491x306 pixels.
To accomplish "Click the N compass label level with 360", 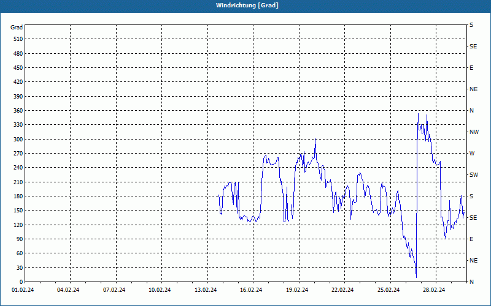I will click(x=471, y=111).
